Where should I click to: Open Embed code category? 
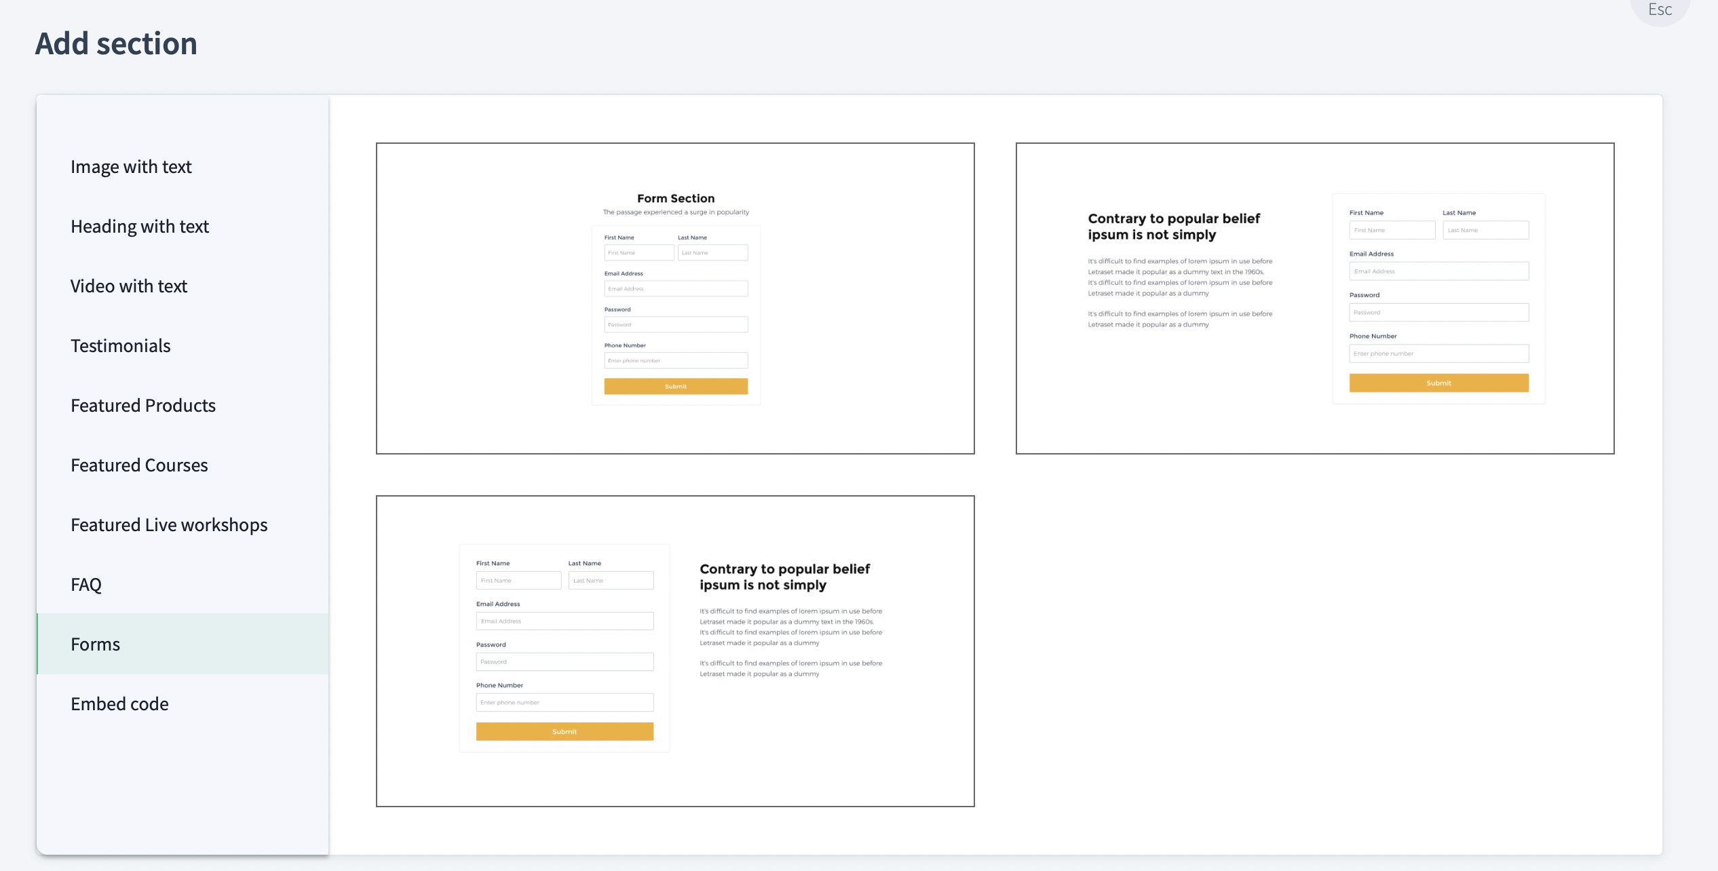[x=119, y=704]
